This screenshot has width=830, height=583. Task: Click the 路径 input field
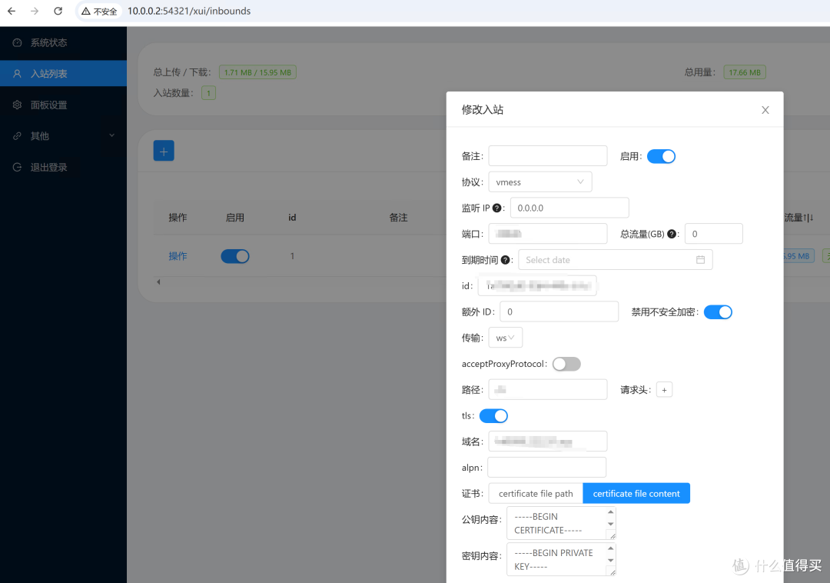[x=548, y=390]
